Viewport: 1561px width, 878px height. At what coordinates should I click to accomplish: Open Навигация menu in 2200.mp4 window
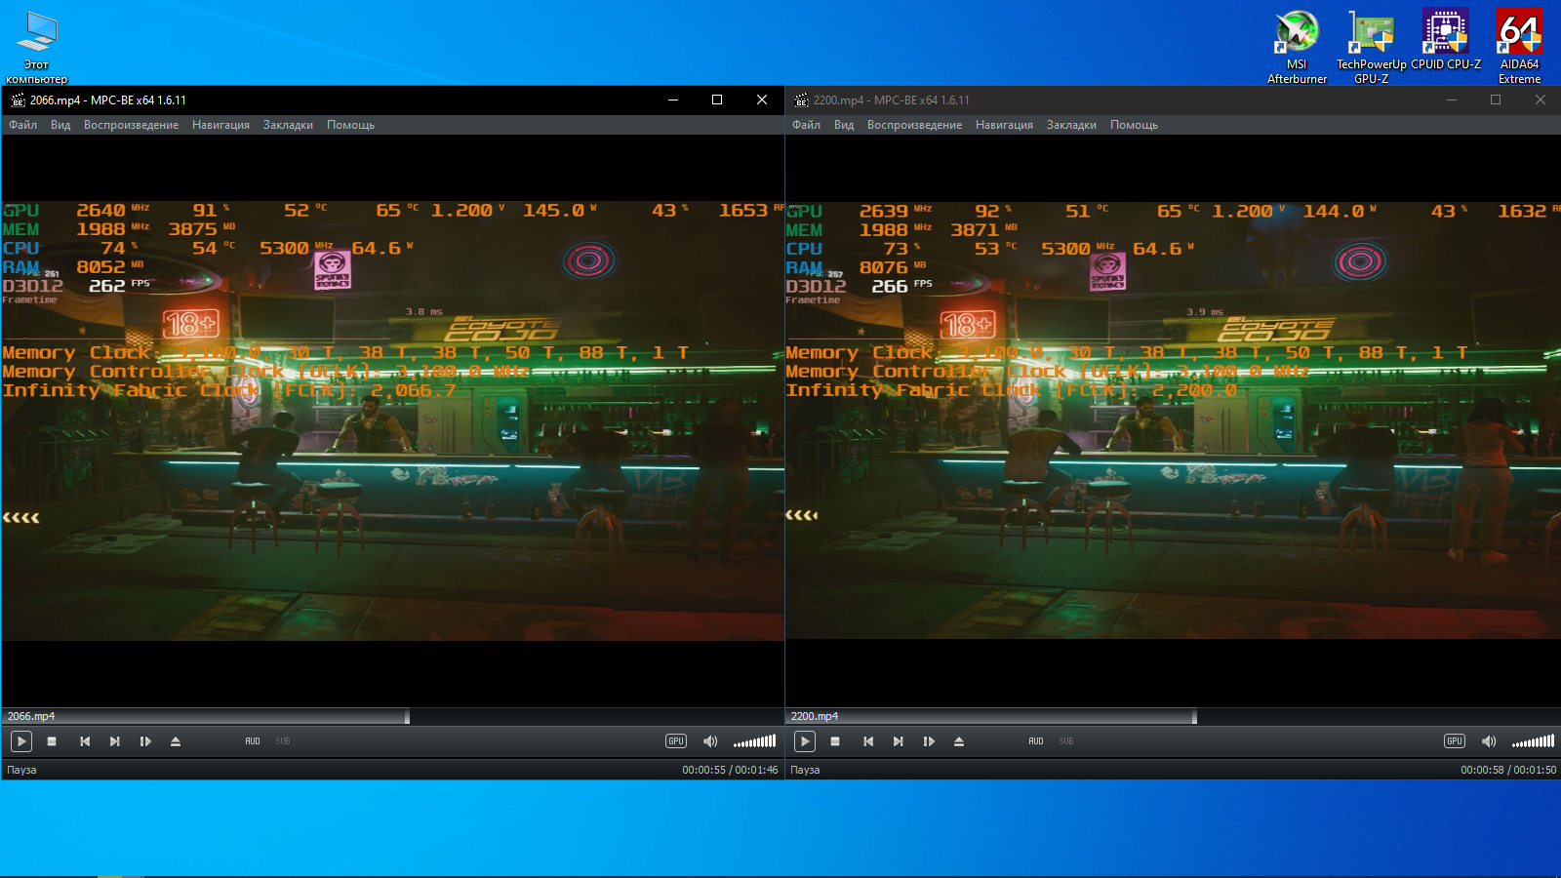[x=1004, y=125]
